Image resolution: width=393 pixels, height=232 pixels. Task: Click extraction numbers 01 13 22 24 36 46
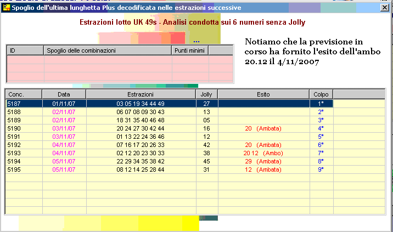141,137
